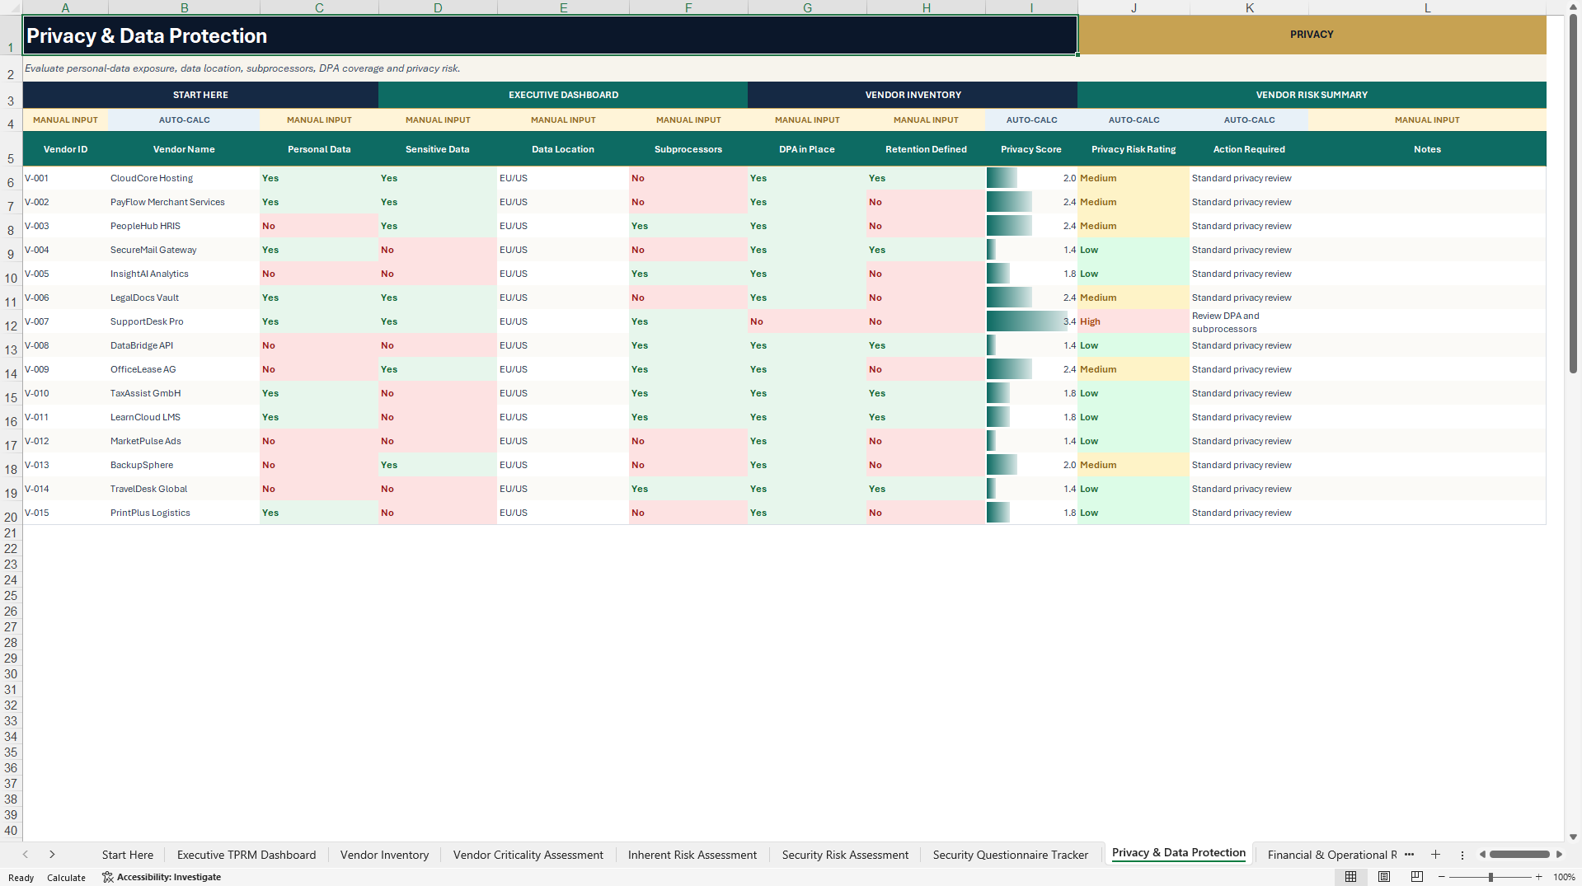Select the Privacy & Data Protection title
The height and width of the screenshot is (886, 1582).
pyautogui.click(x=550, y=35)
